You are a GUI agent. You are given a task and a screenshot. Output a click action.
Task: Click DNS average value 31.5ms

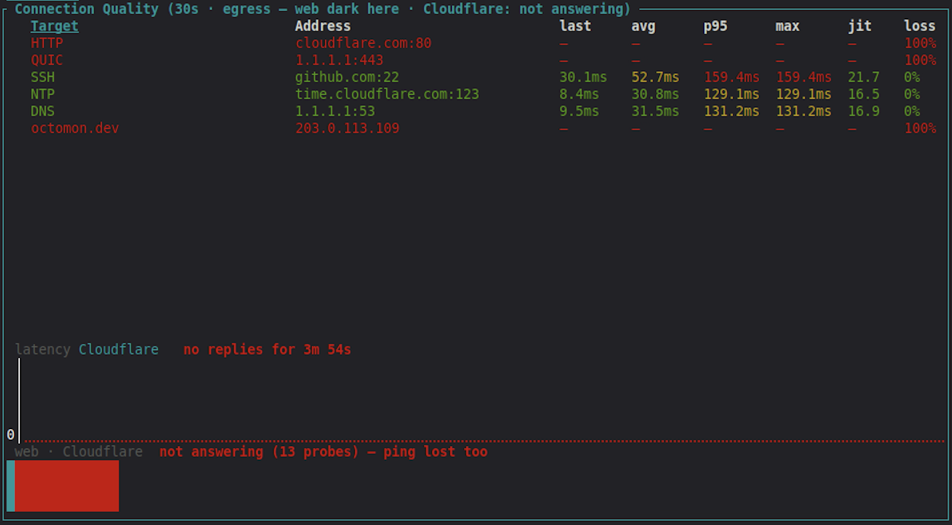coord(655,111)
